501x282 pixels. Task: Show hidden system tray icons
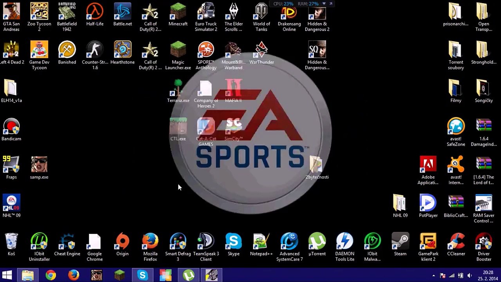click(x=433, y=276)
